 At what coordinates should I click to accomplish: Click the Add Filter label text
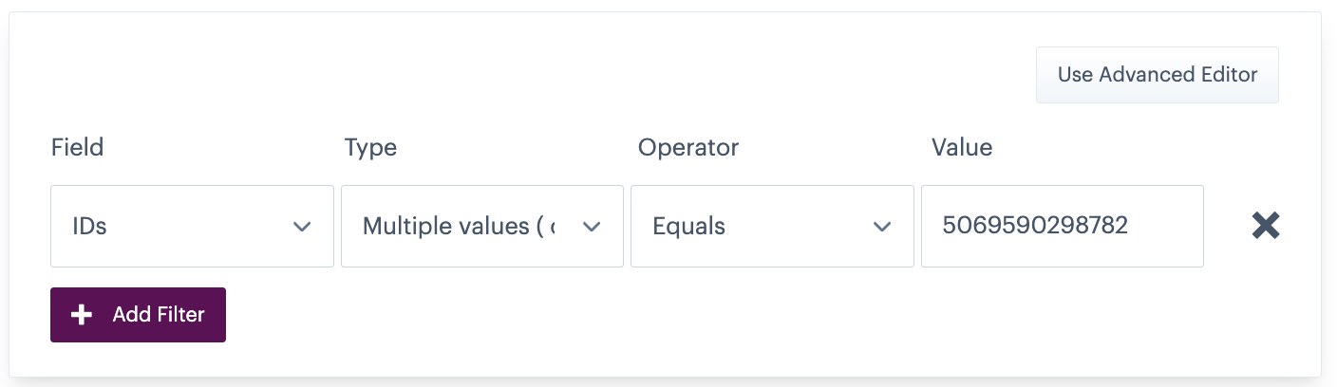click(159, 315)
